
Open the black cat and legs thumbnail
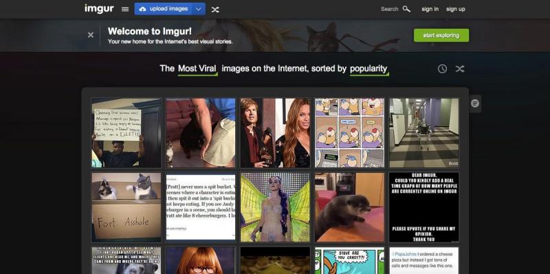201,133
